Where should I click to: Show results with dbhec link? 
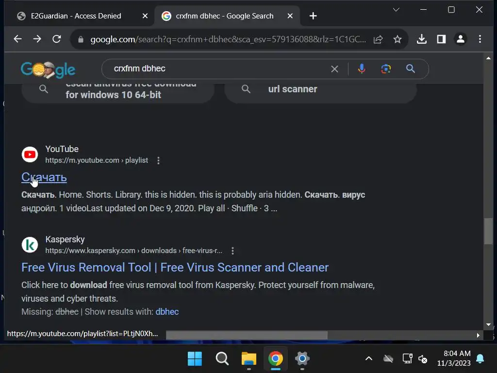click(x=167, y=312)
